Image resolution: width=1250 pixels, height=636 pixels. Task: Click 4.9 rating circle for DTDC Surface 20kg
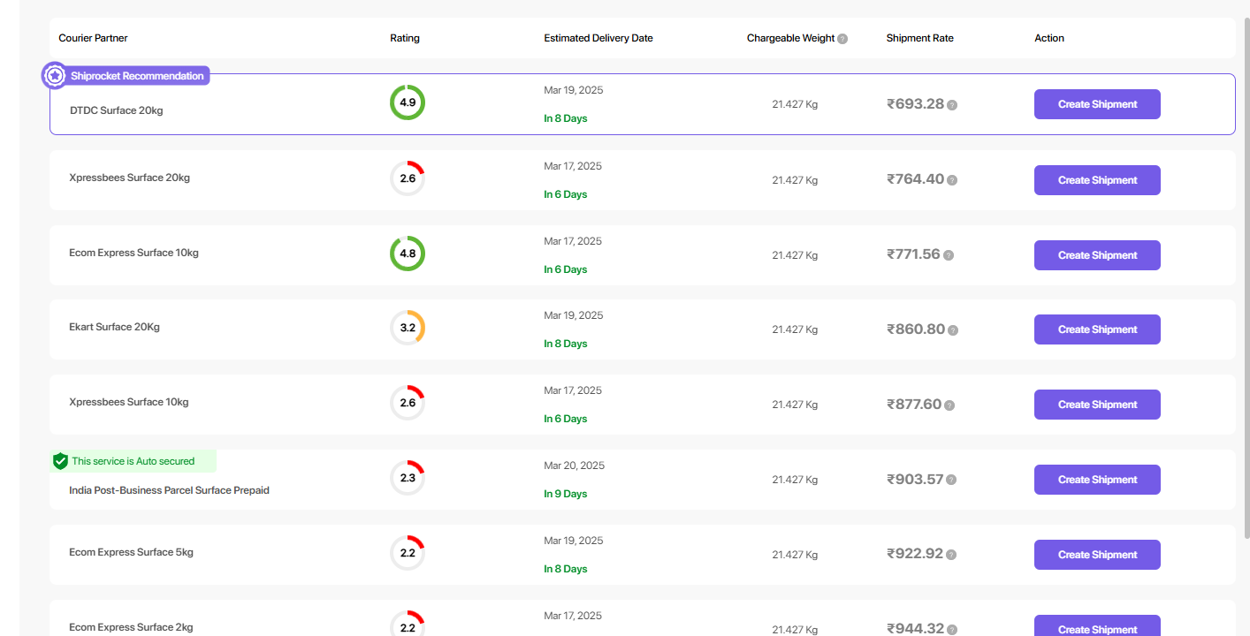coord(408,102)
